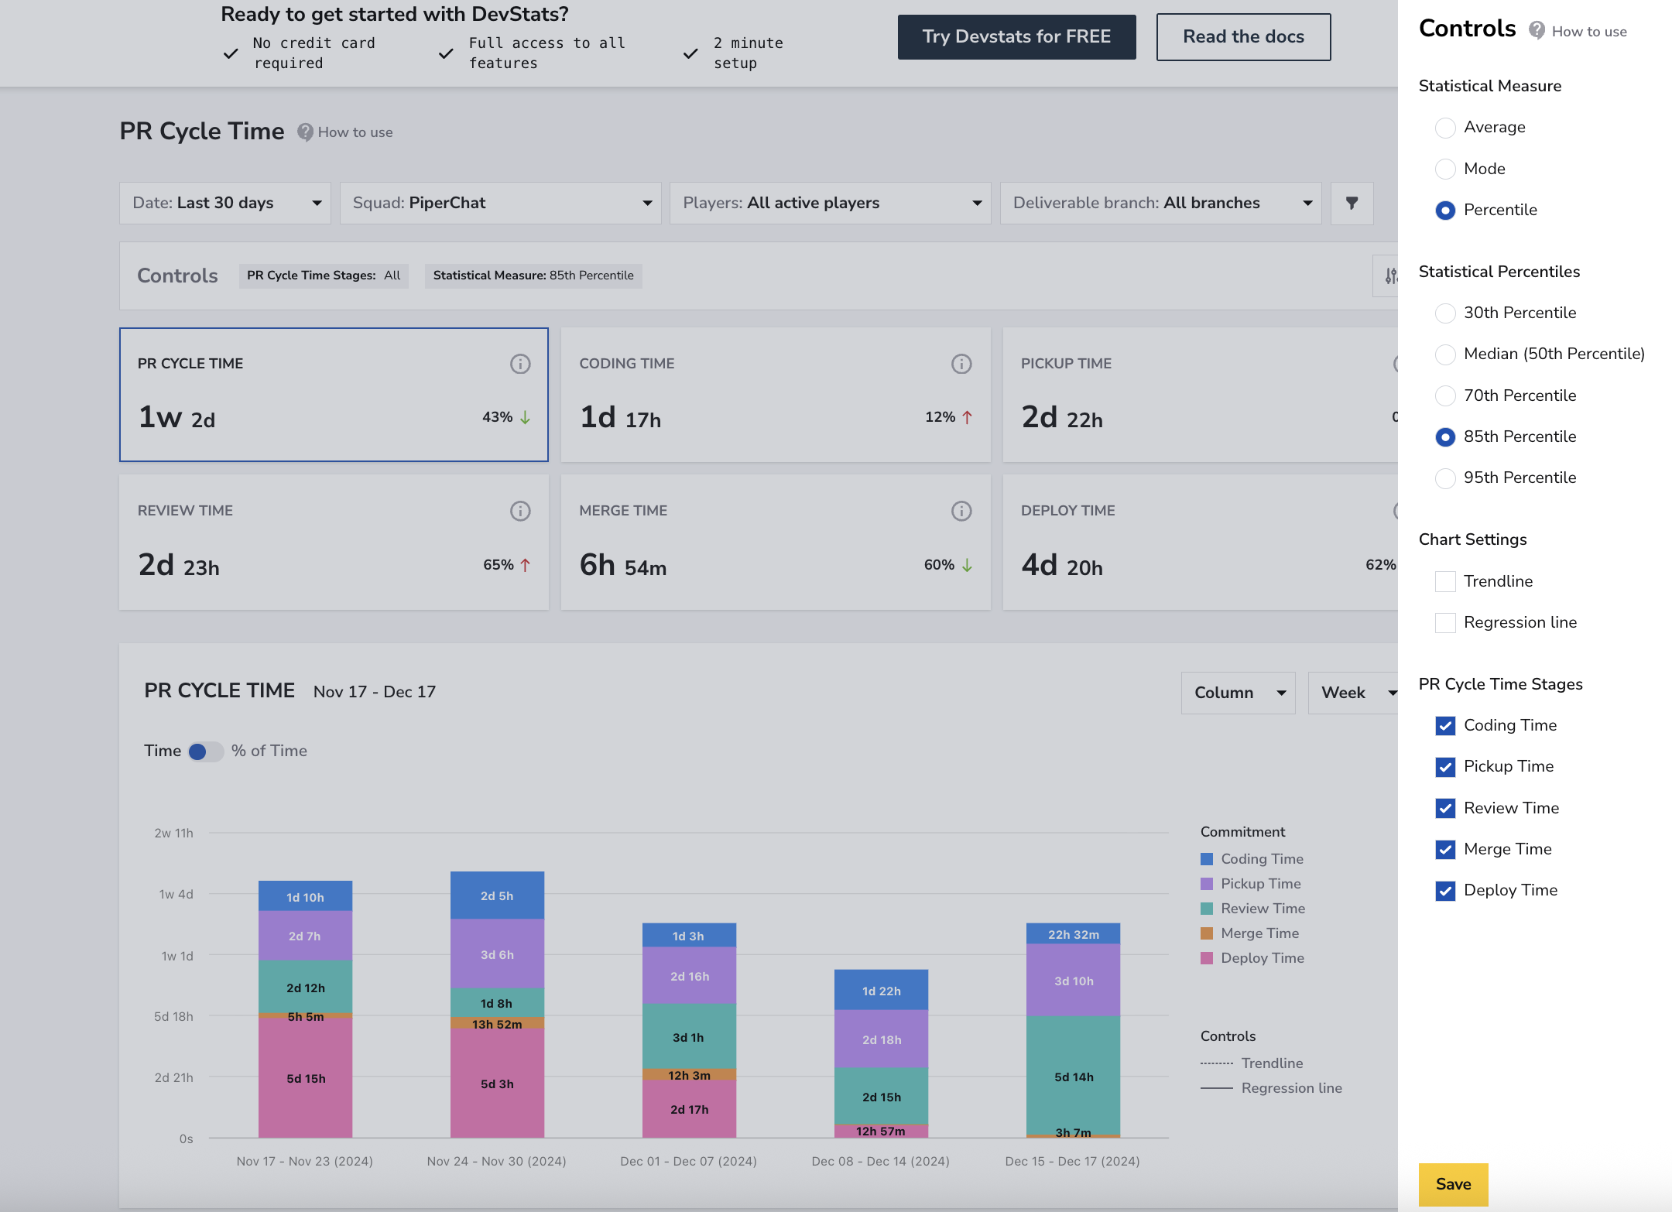
Task: Click the filter funnel icon
Action: point(1352,203)
